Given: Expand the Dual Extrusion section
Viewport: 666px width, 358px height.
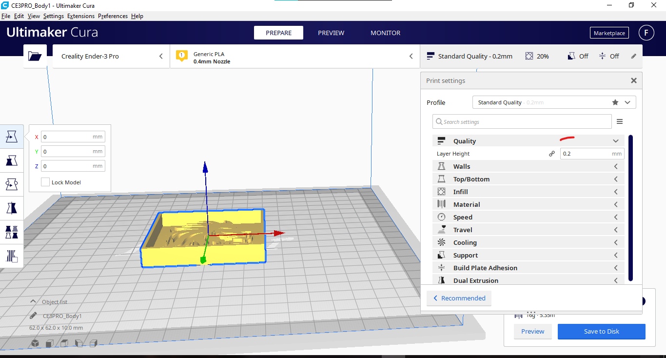Looking at the screenshot, I should point(528,280).
